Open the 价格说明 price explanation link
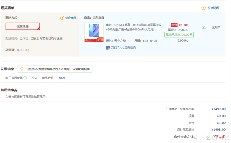This screenshot has width=231, height=143. coord(213,8)
